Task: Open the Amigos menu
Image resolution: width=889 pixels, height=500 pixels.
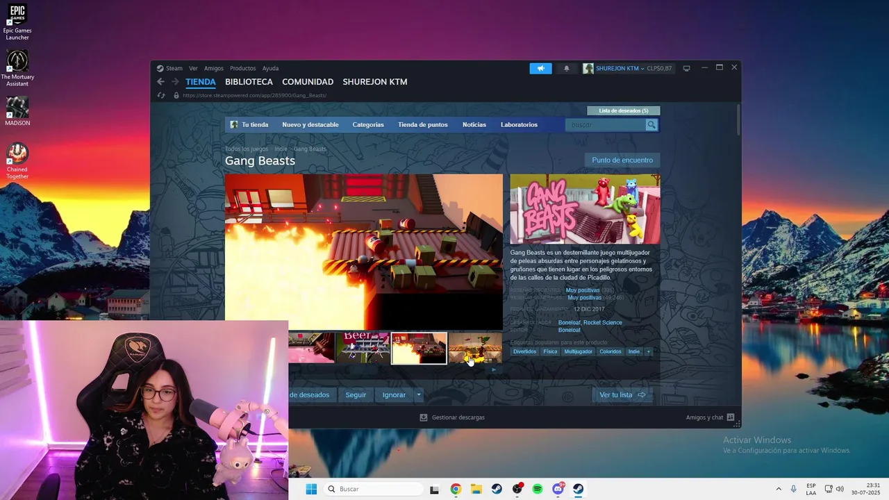Action: pyautogui.click(x=214, y=68)
